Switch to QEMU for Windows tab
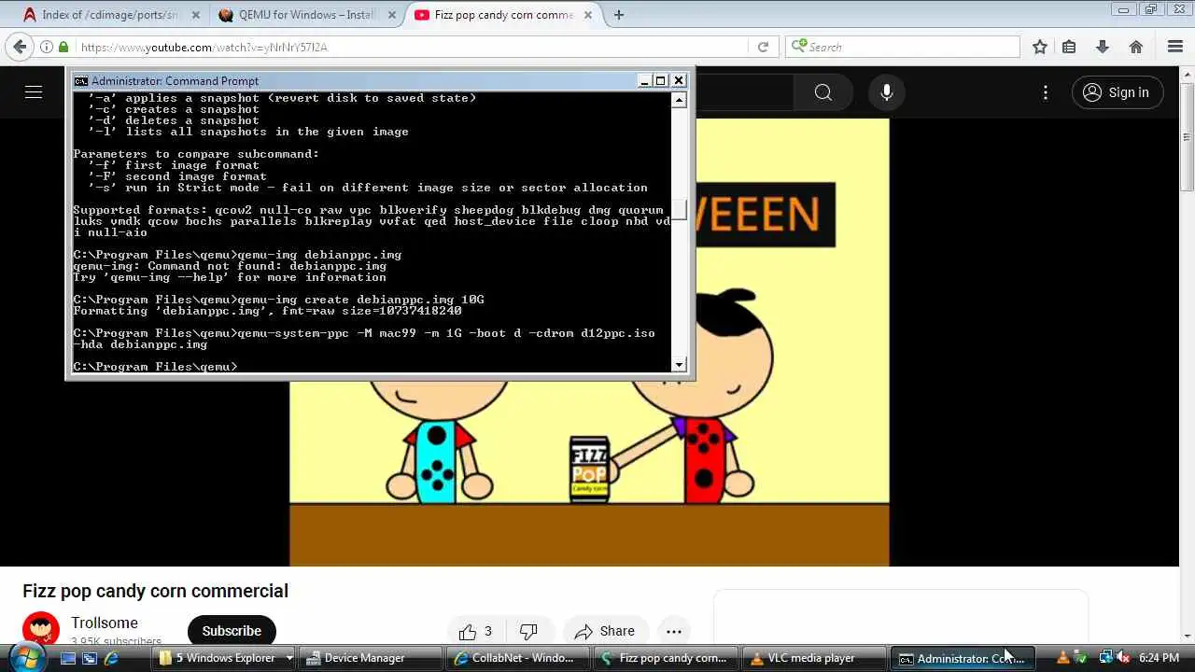 click(304, 15)
